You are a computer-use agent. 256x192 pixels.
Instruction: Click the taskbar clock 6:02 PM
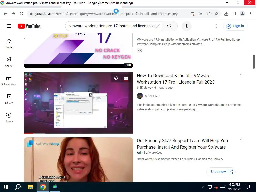pos(234,187)
